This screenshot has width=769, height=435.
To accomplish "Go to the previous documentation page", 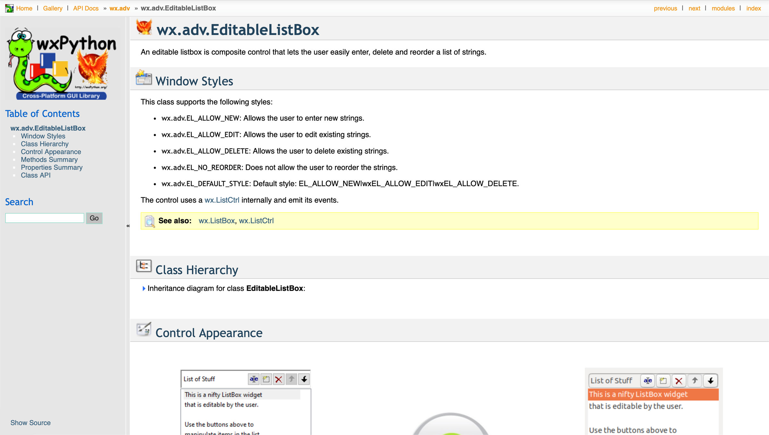I will (x=666, y=8).
